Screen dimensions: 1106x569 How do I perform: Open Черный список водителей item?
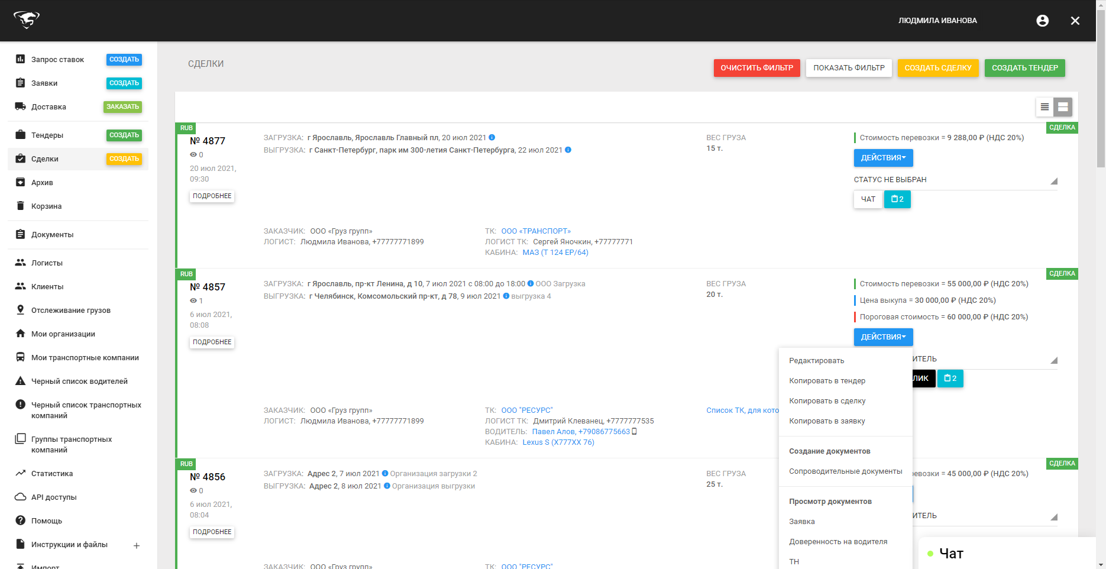pyautogui.click(x=79, y=381)
